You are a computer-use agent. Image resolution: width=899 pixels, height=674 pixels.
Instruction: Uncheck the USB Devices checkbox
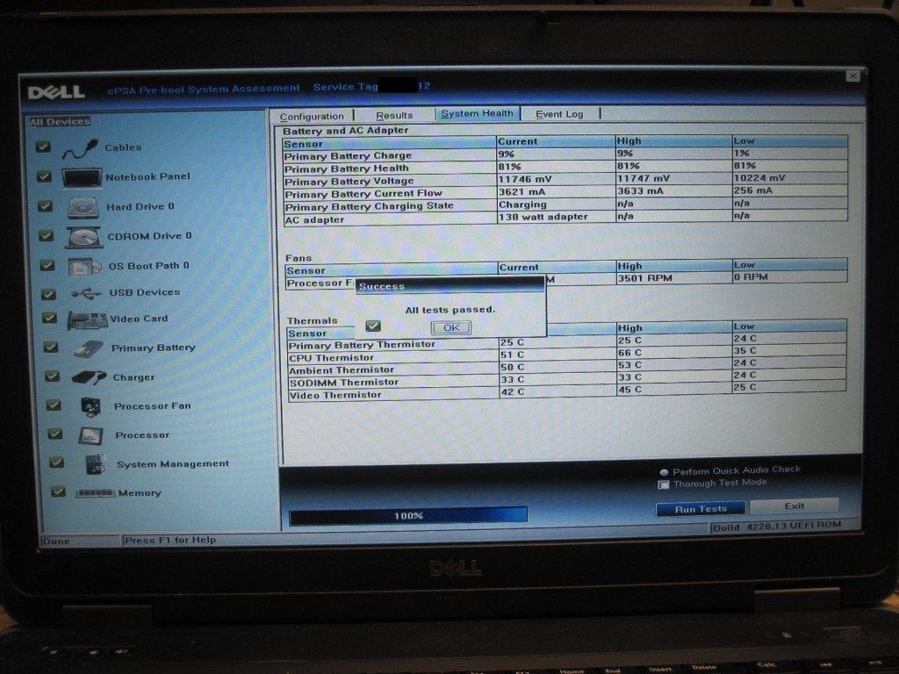point(49,294)
